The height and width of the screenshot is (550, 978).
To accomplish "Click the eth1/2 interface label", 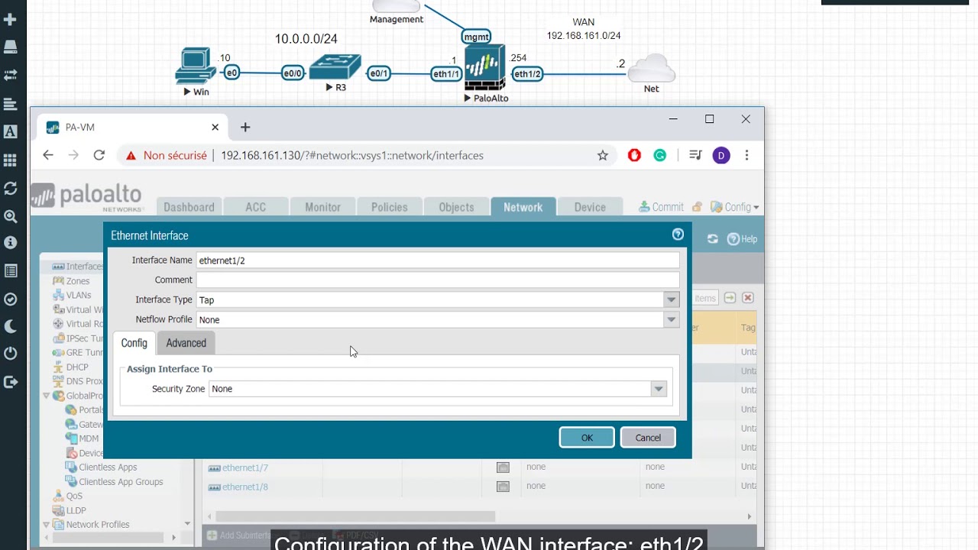I will [527, 74].
